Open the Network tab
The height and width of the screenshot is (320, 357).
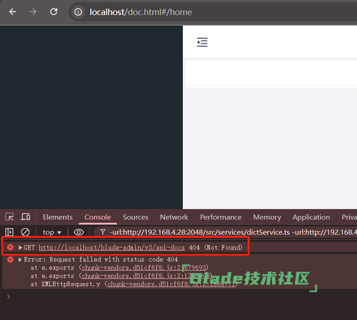click(x=174, y=217)
